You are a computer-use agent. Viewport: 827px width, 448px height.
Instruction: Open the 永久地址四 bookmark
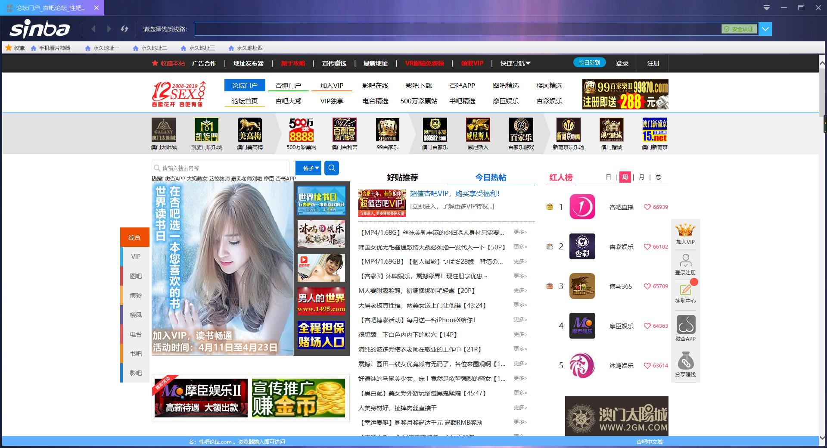pyautogui.click(x=246, y=48)
